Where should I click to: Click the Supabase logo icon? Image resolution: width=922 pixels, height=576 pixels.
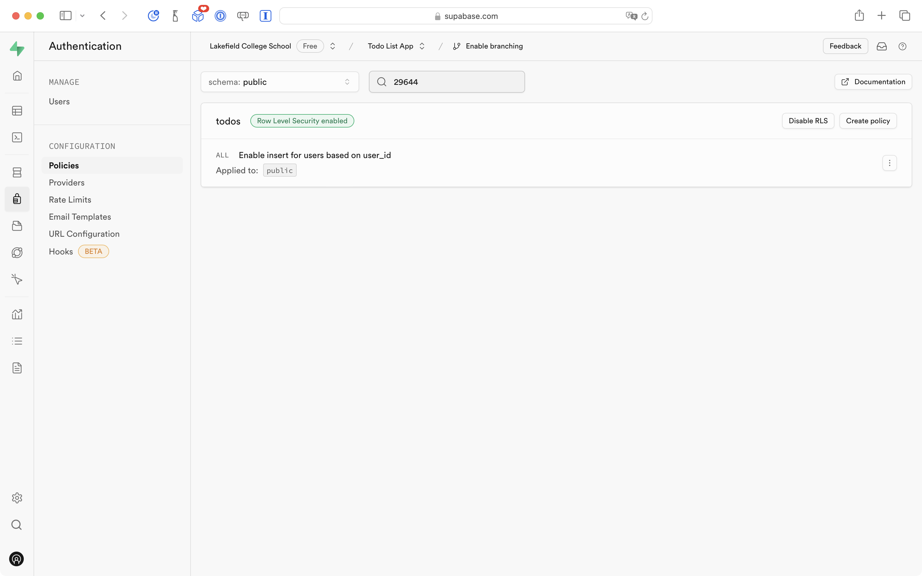tap(17, 49)
